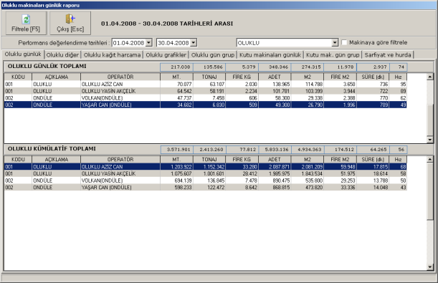Image resolution: width=438 pixels, height=283 pixels.
Task: Select YAŞAR CAN (ONDÜLE) row in daily table
Action: 205,105
